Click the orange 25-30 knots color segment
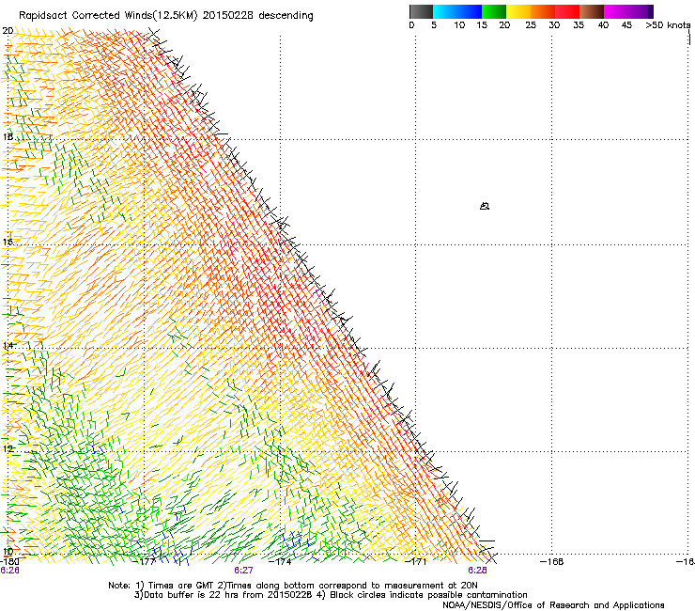 (543, 11)
